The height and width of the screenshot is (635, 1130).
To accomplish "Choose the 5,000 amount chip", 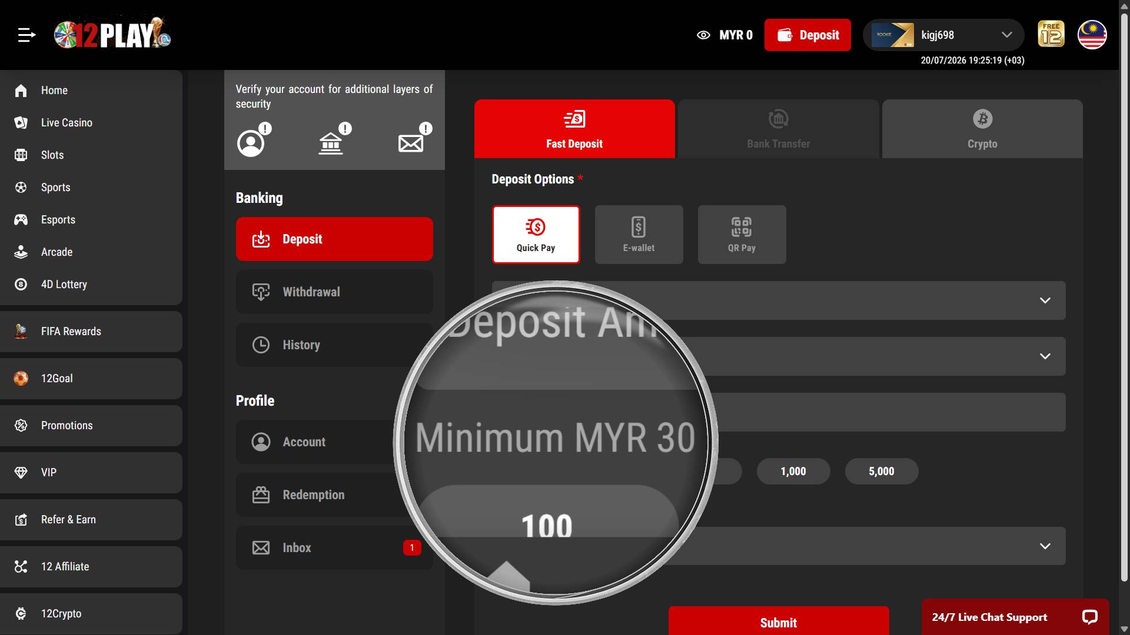I will [x=882, y=472].
